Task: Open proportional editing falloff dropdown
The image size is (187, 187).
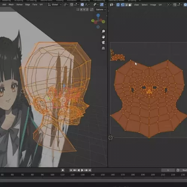Action: [87, 5]
